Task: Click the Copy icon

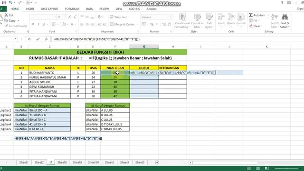Action: click(x=6, y=20)
